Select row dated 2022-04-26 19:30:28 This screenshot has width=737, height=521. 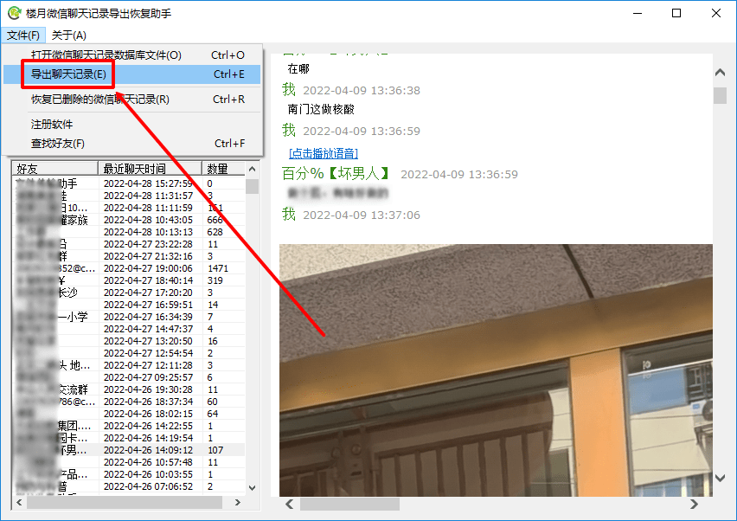[x=128, y=389]
